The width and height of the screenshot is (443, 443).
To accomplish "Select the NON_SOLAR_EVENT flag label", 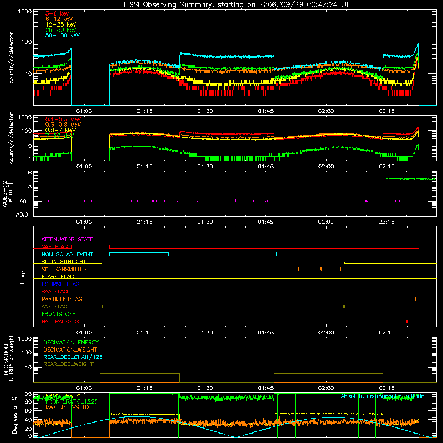I will coord(67,254).
